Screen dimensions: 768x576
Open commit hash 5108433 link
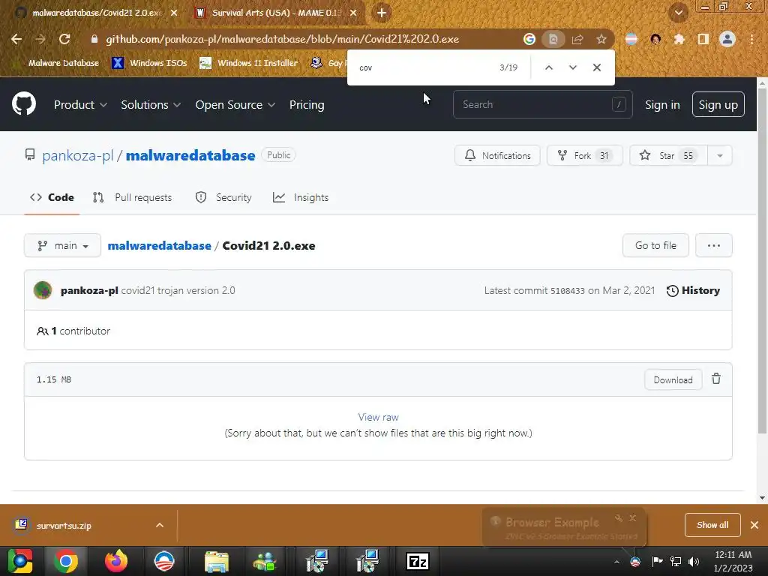pos(567,290)
